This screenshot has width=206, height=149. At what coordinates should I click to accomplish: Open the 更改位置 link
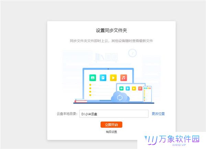158,114
